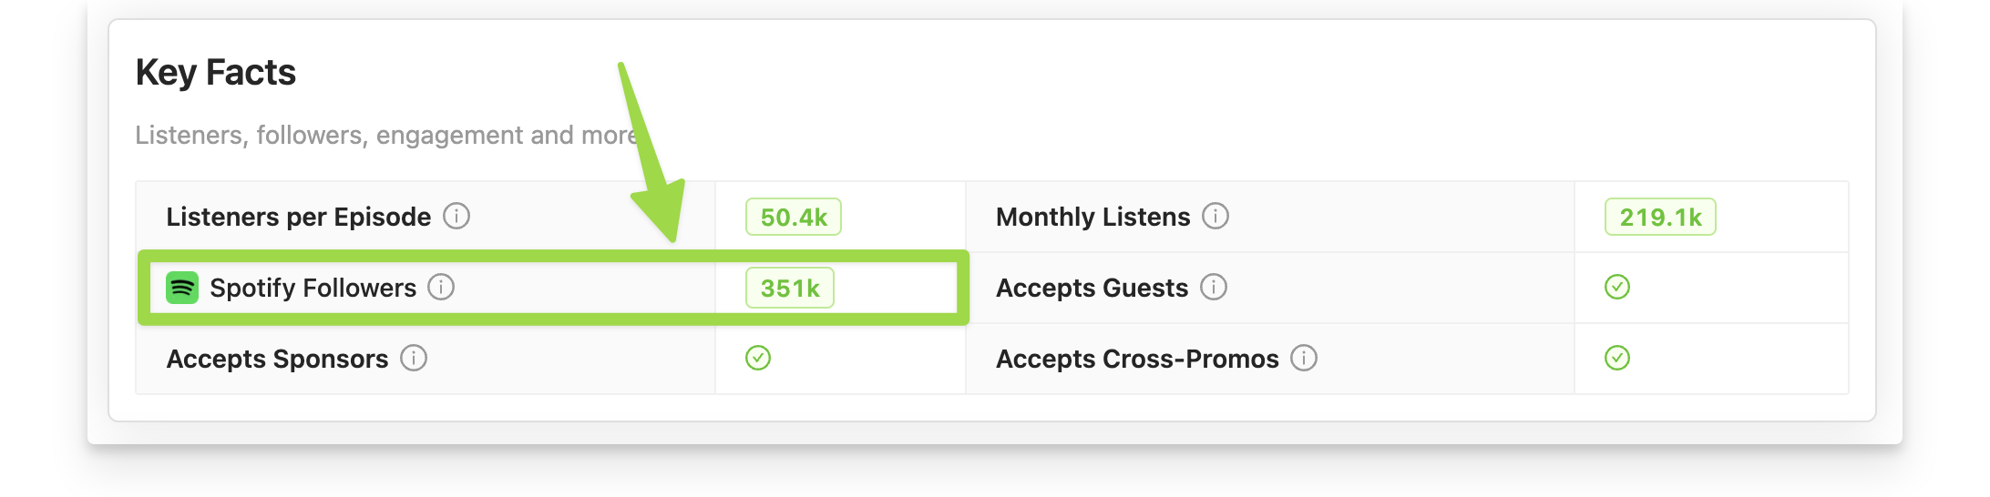This screenshot has height=497, width=1990.
Task: Click the info icon beside Accepts Guests
Action: pyautogui.click(x=1214, y=288)
